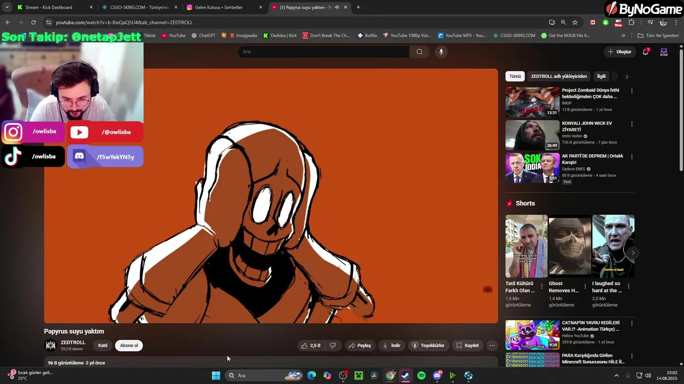Open the Chrome three-dot menu
The image size is (684, 384).
676,22
